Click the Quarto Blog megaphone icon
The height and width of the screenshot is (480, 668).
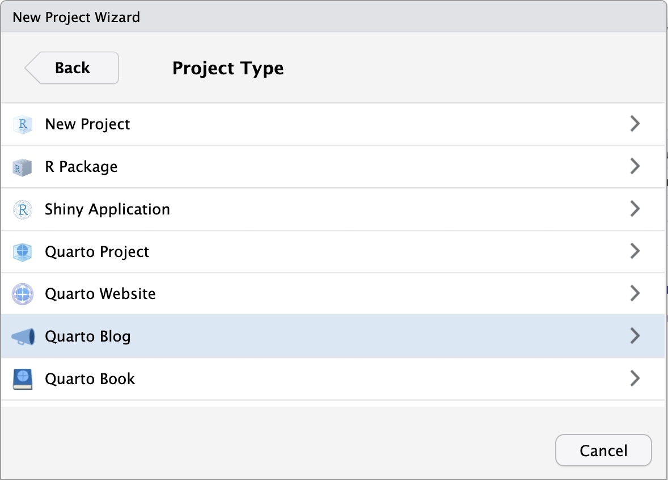[x=23, y=336]
